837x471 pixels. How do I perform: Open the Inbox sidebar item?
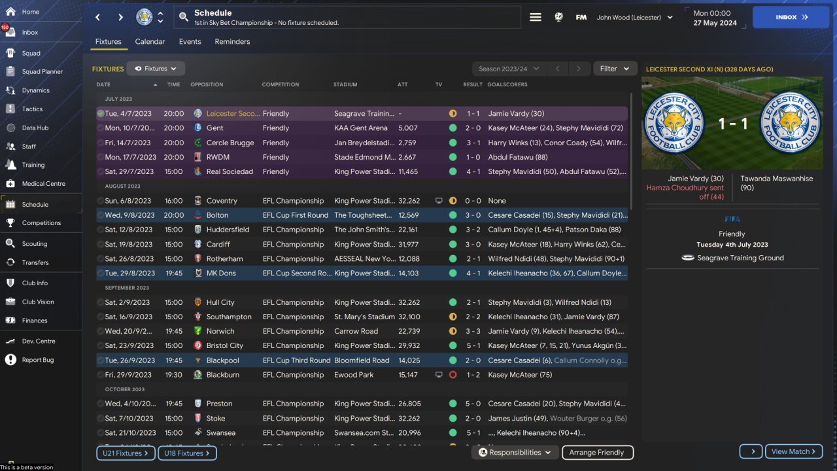(41, 32)
